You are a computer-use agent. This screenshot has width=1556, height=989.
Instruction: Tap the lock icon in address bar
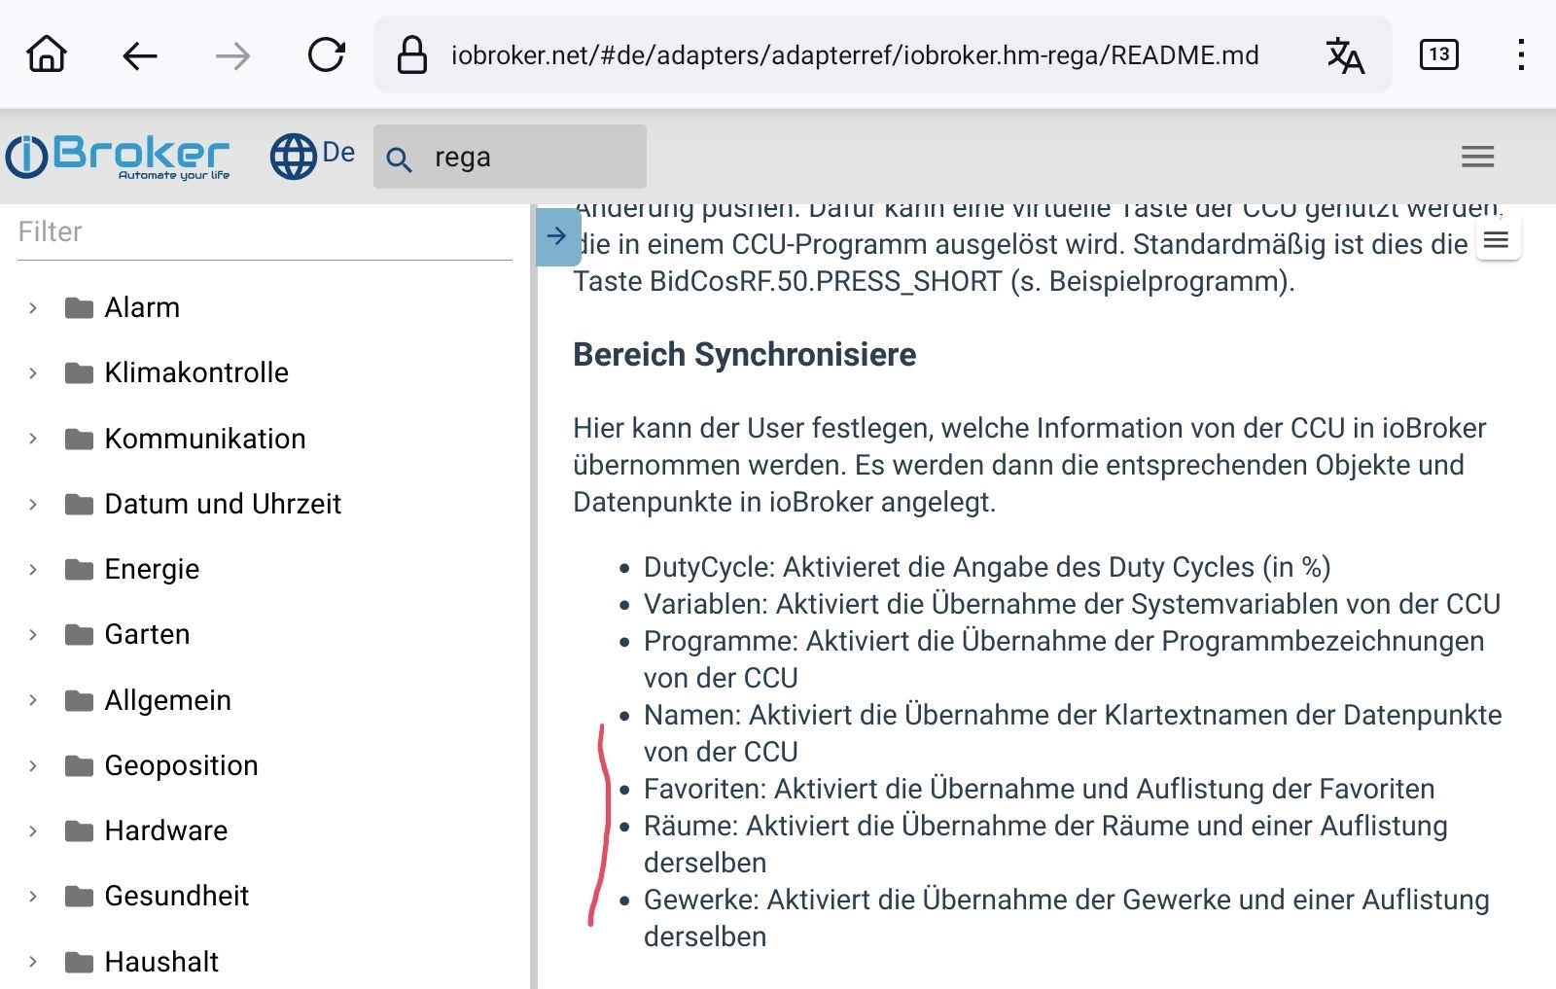pos(412,54)
